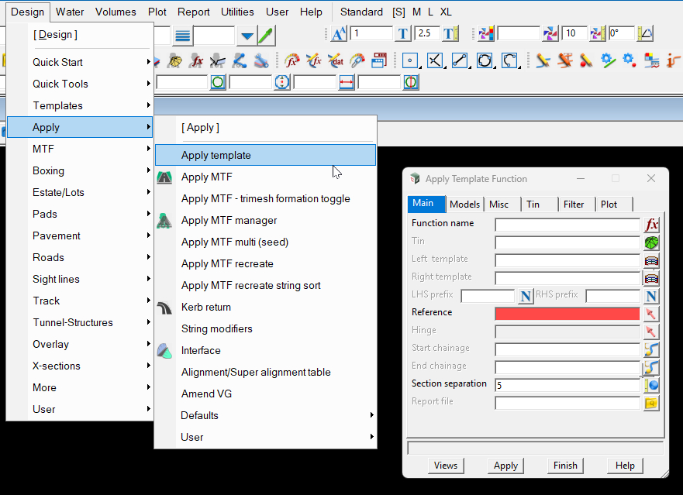Image resolution: width=683 pixels, height=495 pixels.
Task: Click the green Tin picker icon
Action: 651,242
